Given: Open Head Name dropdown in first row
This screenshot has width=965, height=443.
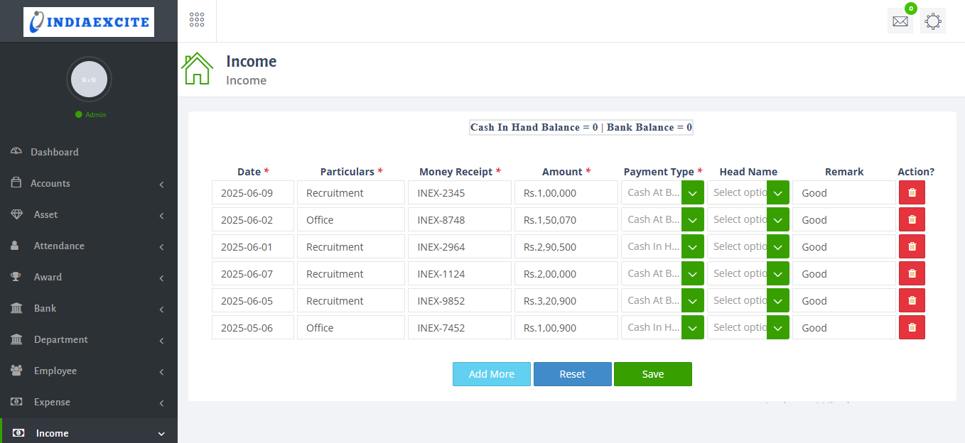Looking at the screenshot, I should pos(777,193).
